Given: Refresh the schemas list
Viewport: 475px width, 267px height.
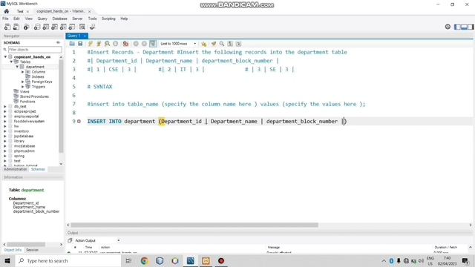Looking at the screenshot, I should tap(58, 43).
